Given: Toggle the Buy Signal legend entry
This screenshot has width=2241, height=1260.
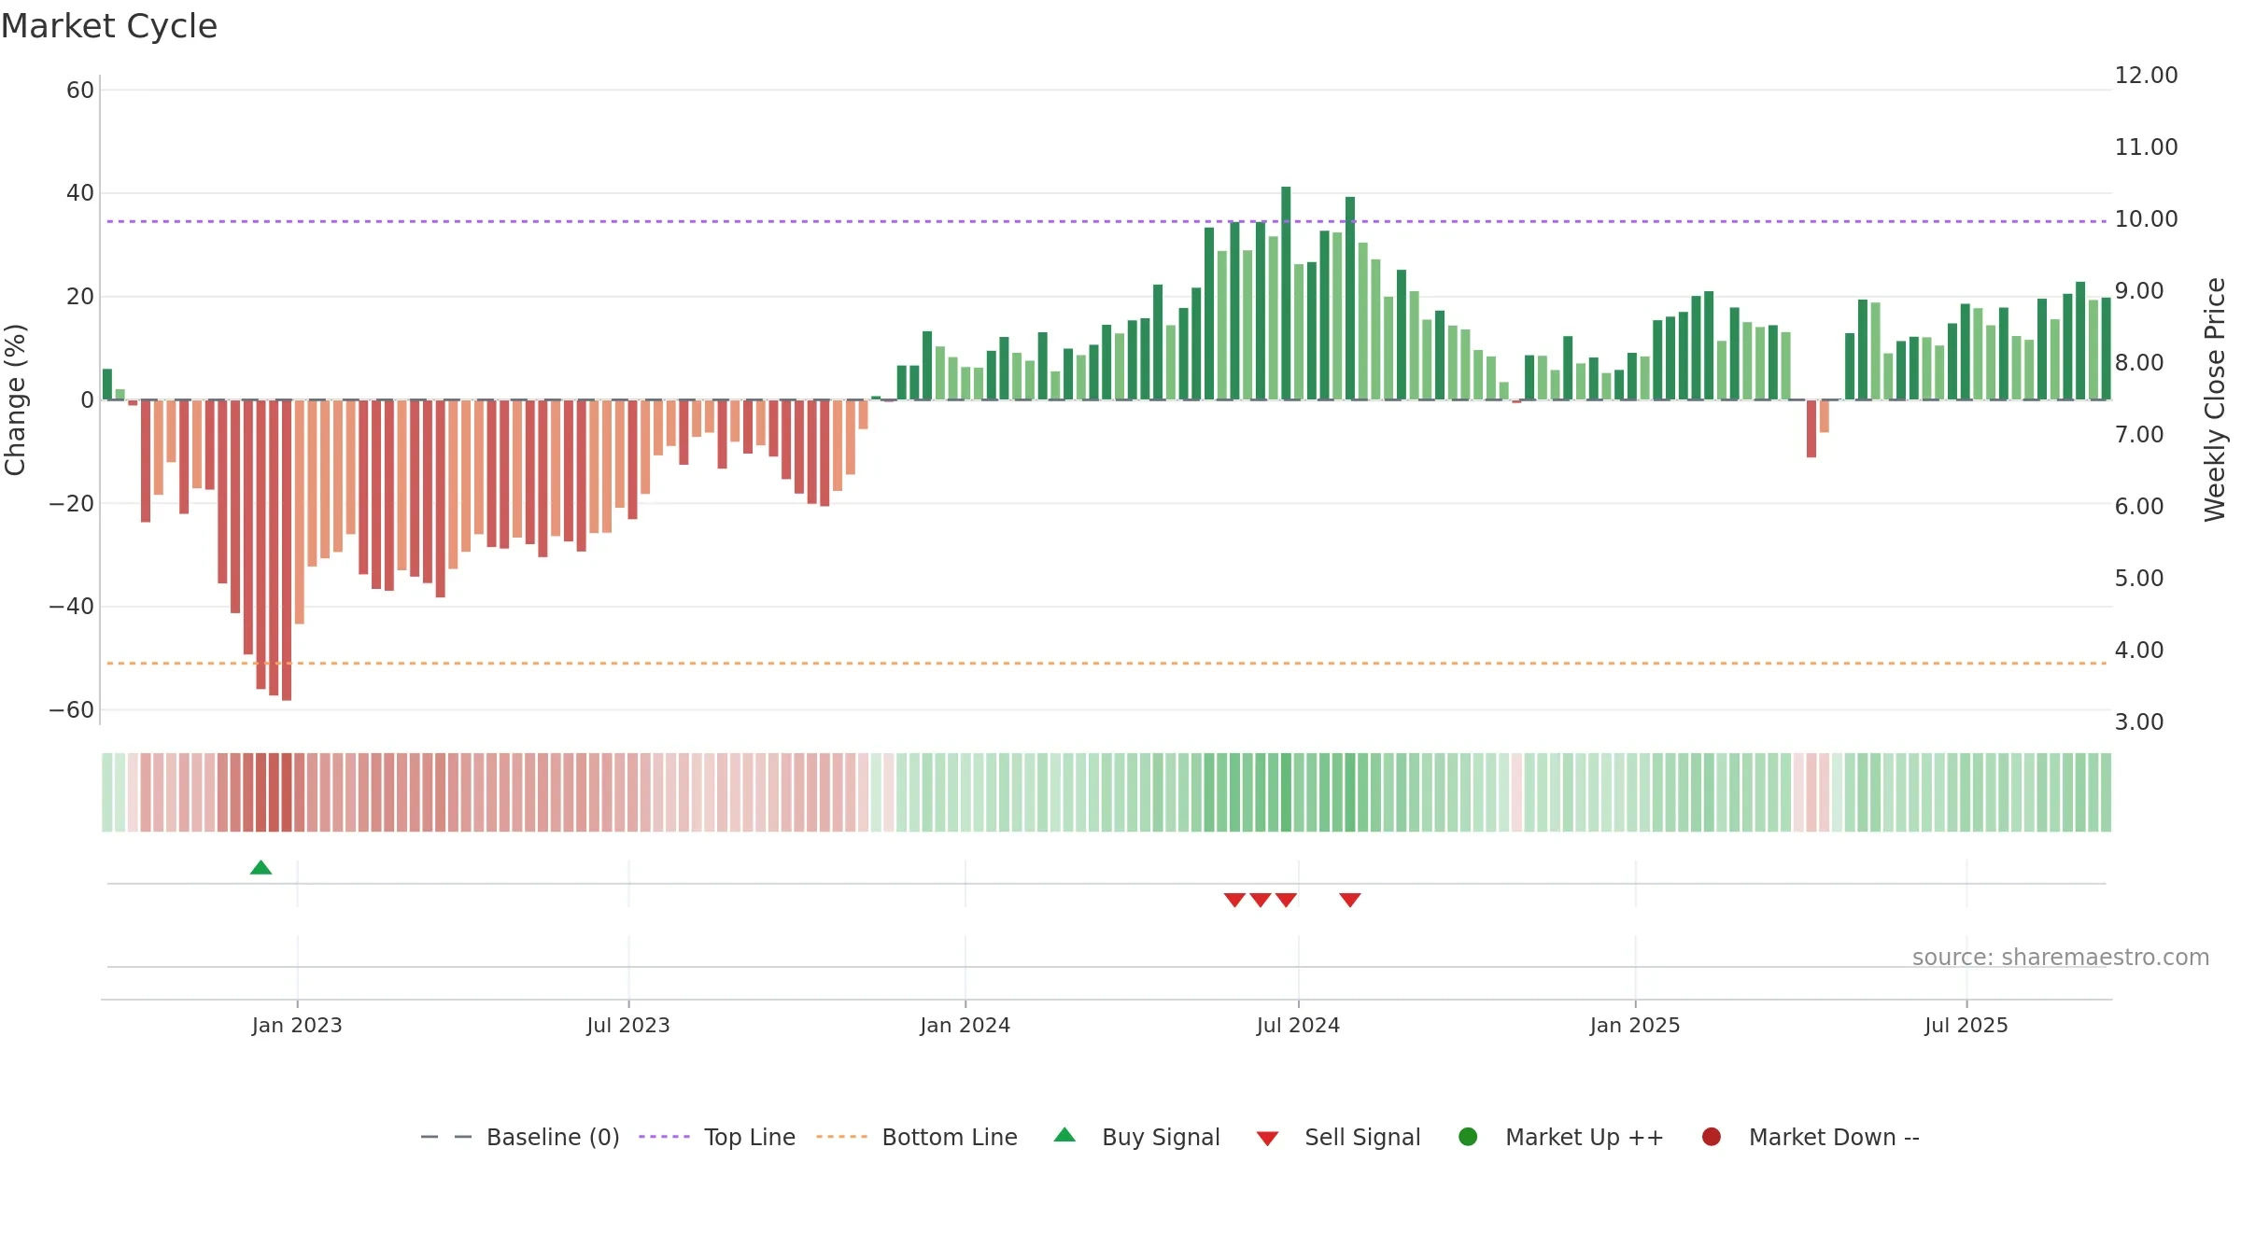Looking at the screenshot, I should point(1136,1137).
